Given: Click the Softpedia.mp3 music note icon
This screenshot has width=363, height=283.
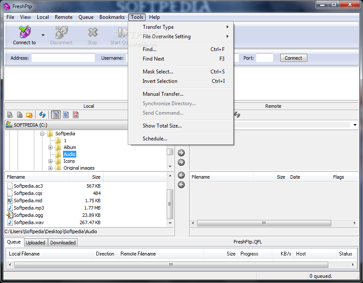Looking at the screenshot, I should (x=10, y=207).
